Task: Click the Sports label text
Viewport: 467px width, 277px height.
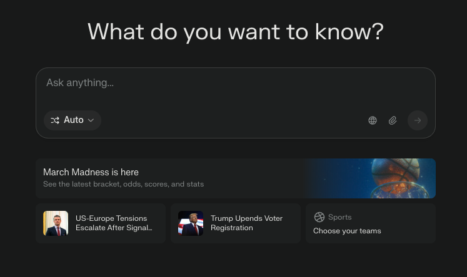Action: tap(340, 217)
